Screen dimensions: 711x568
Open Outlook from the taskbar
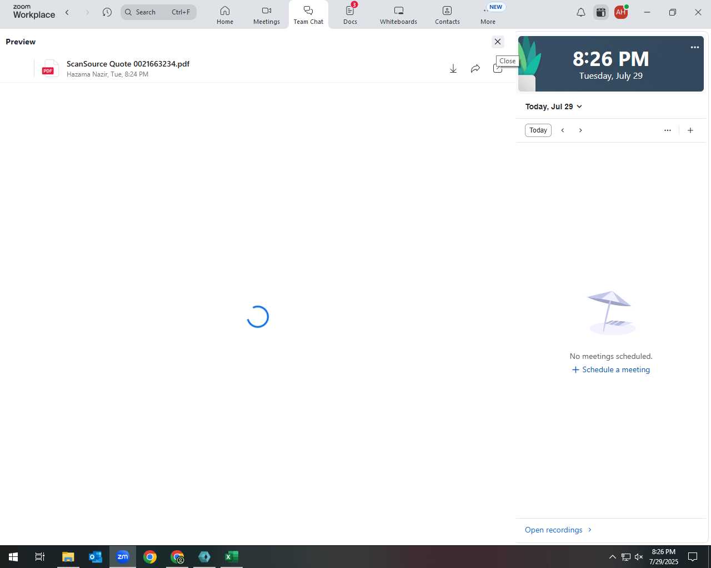point(96,557)
